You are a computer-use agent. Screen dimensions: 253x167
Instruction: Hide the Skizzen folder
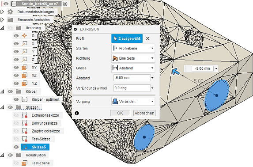click(x=10, y=107)
